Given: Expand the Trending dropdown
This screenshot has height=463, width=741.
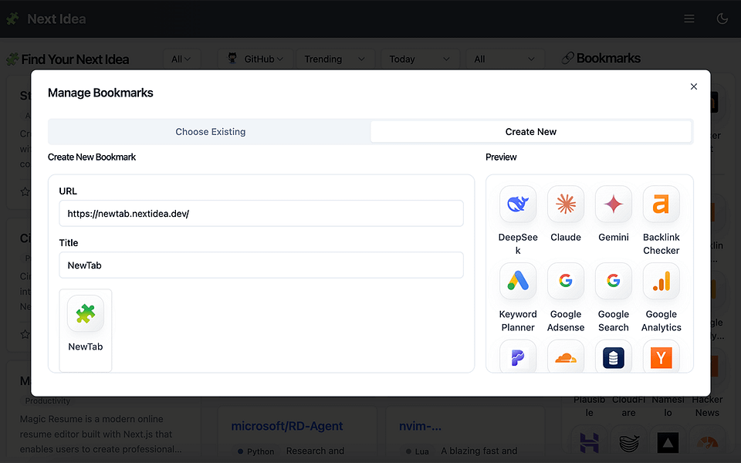Looking at the screenshot, I should pyautogui.click(x=335, y=59).
